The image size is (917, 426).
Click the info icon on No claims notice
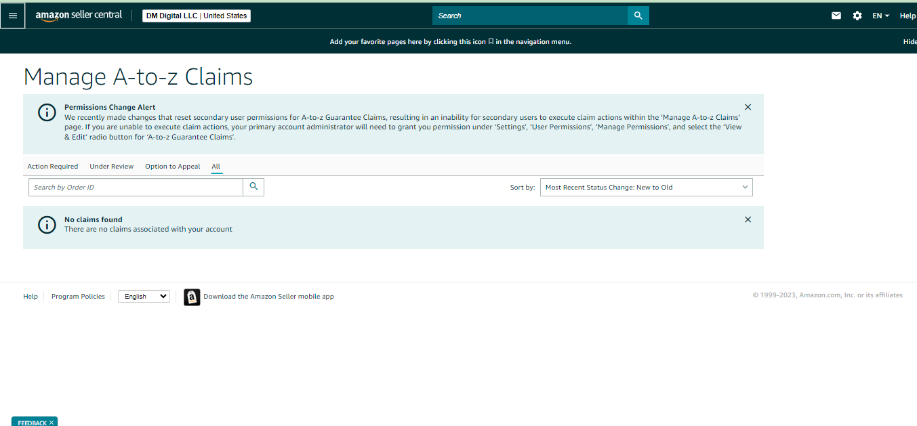[47, 225]
